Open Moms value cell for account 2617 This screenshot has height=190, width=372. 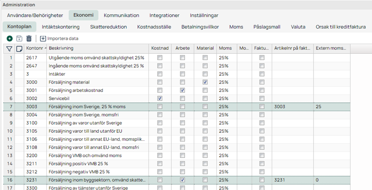226,58
